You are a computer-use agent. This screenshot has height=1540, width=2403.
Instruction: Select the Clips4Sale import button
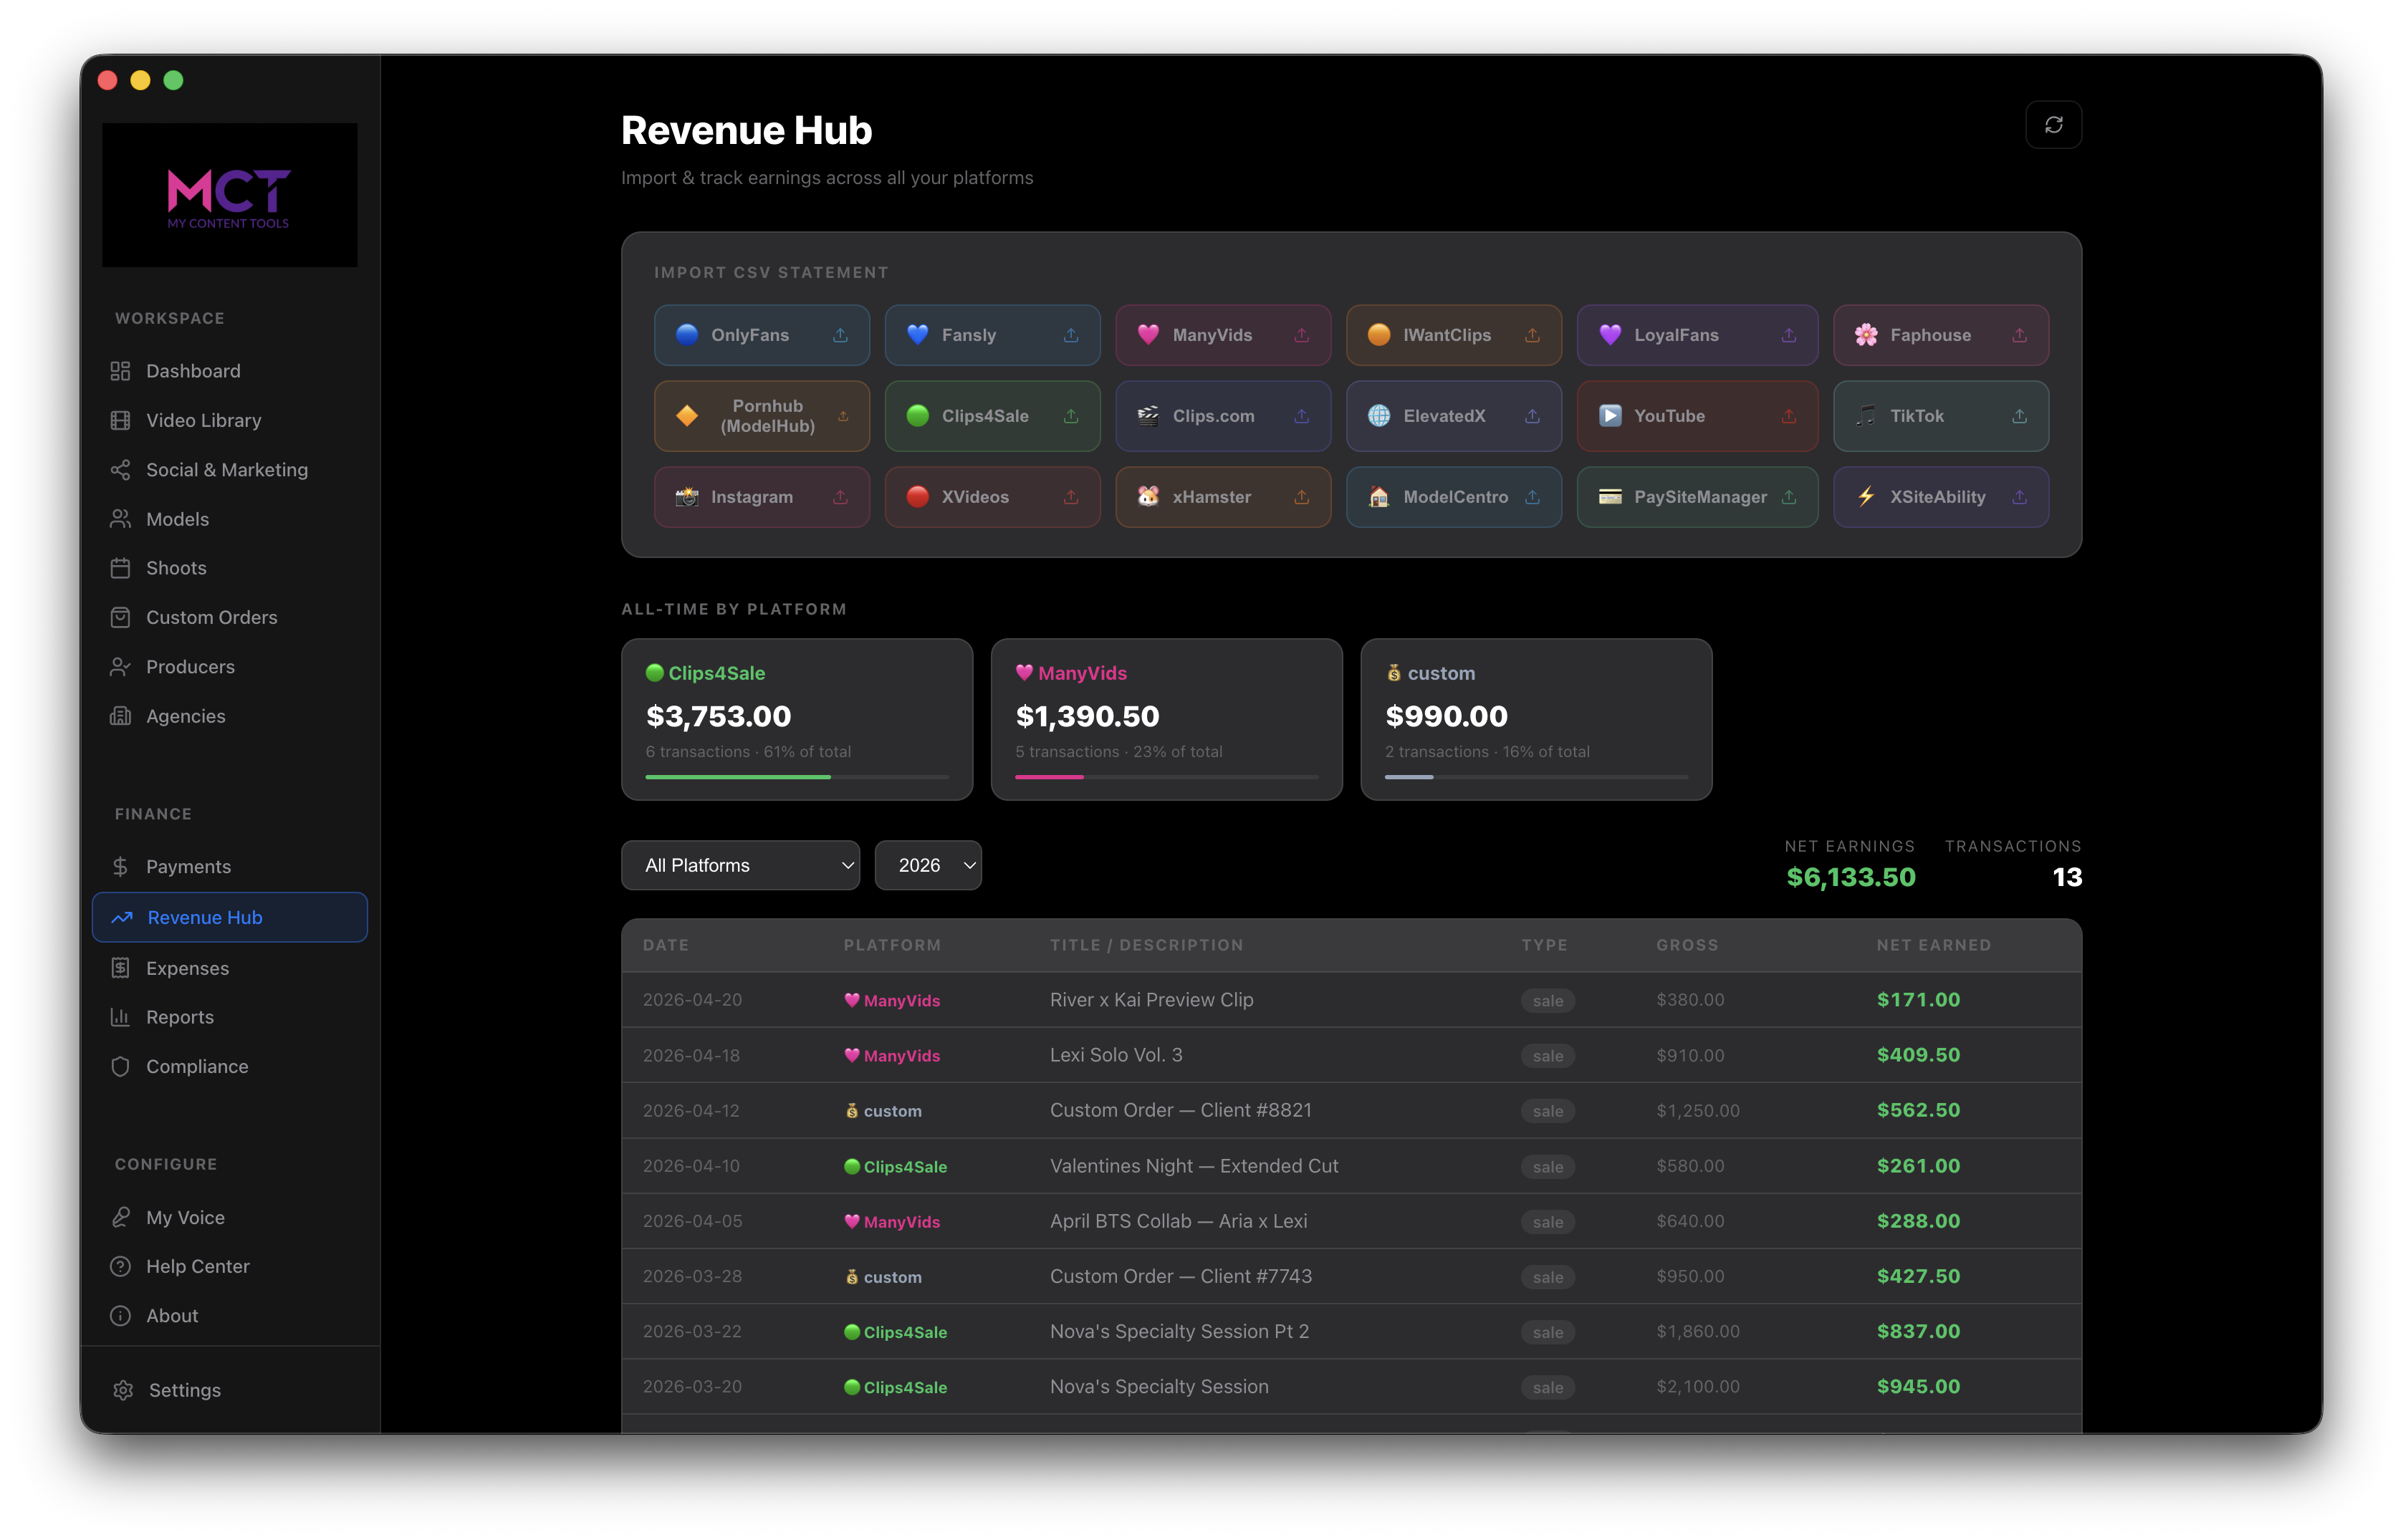coord(992,416)
